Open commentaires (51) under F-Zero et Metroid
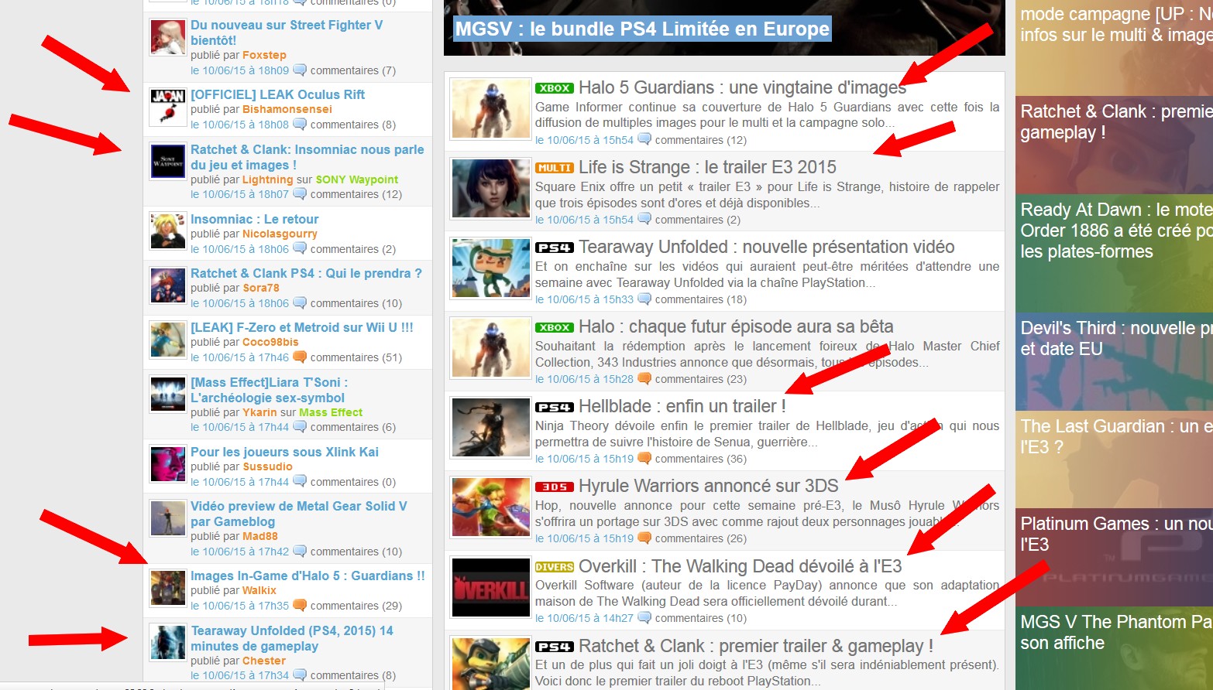 pyautogui.click(x=356, y=357)
